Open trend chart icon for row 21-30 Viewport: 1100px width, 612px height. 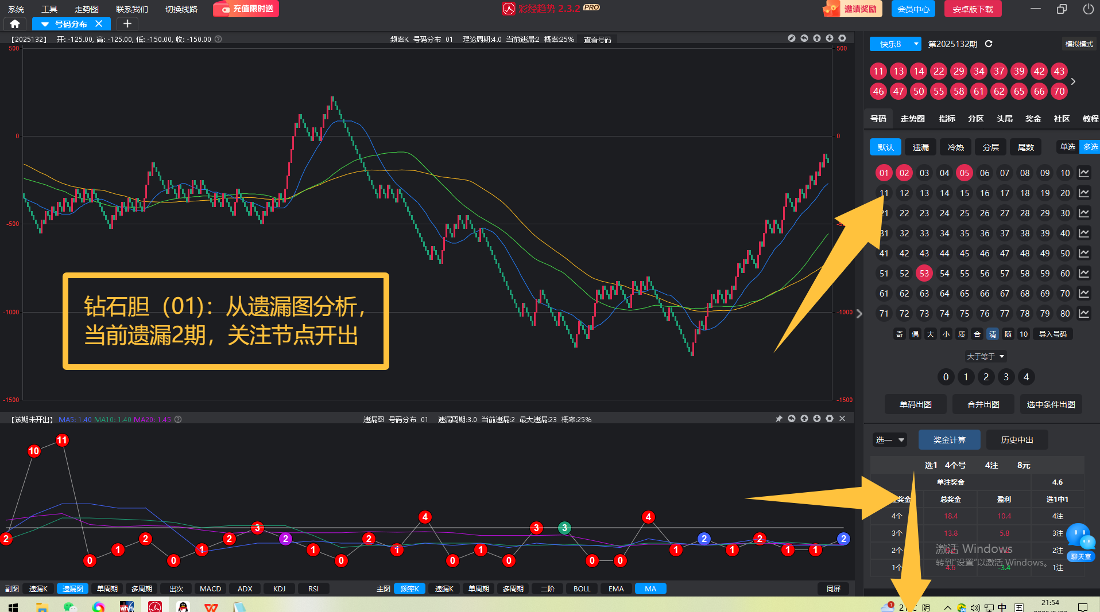(x=1084, y=213)
